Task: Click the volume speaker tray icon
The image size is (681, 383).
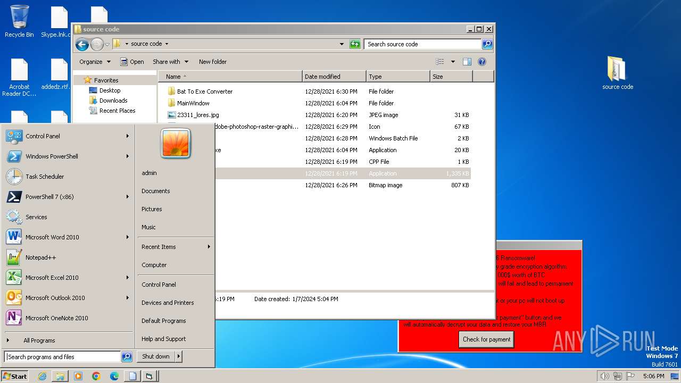Action: [x=604, y=376]
